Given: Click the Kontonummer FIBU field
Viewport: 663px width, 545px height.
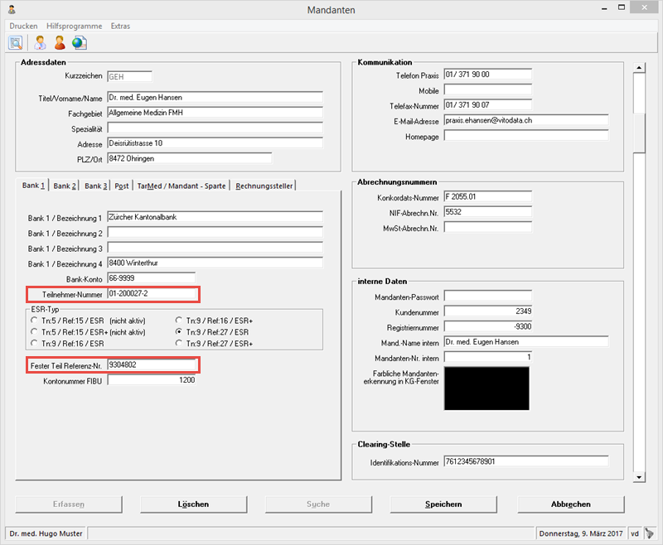Looking at the screenshot, I should click(x=152, y=380).
